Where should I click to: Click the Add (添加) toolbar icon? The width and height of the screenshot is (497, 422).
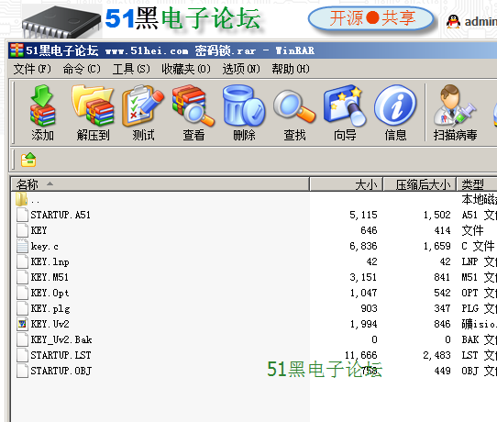coord(42,113)
